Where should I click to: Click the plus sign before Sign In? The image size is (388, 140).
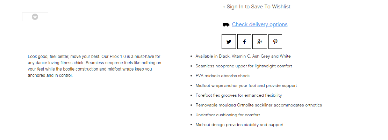224,7
